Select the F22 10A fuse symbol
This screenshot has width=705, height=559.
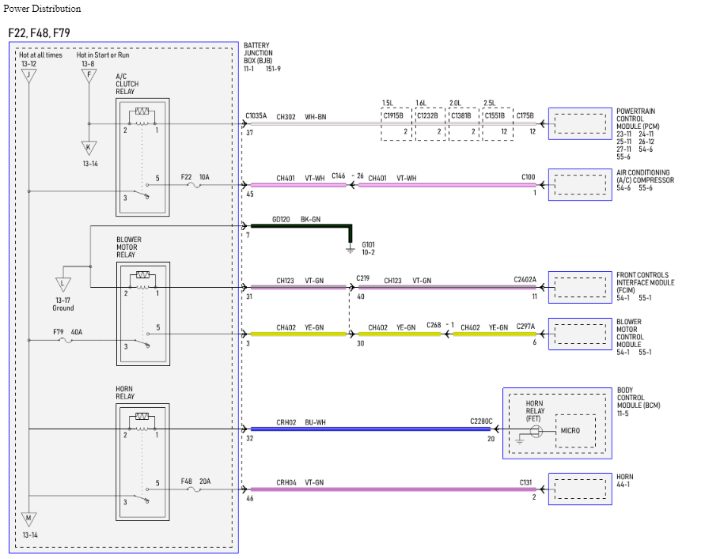point(194,185)
